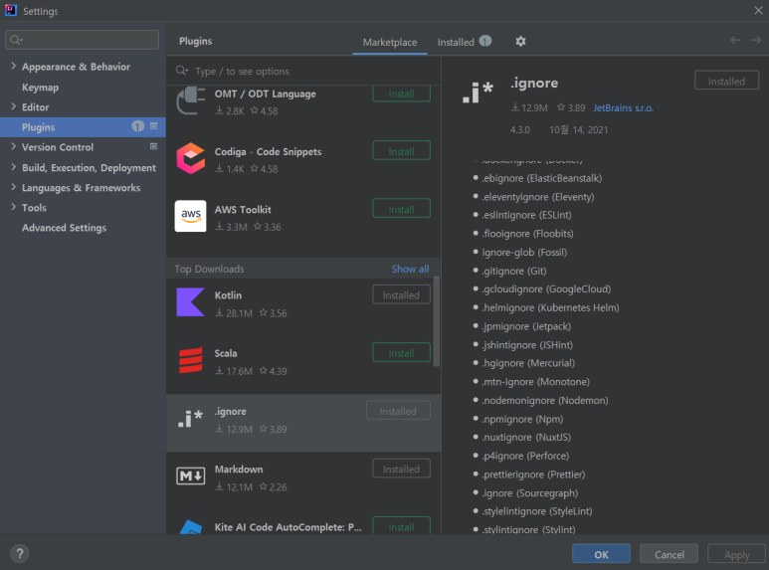769x570 pixels.
Task: Click the Plugins update count badge in sidebar
Action: [x=138, y=126]
